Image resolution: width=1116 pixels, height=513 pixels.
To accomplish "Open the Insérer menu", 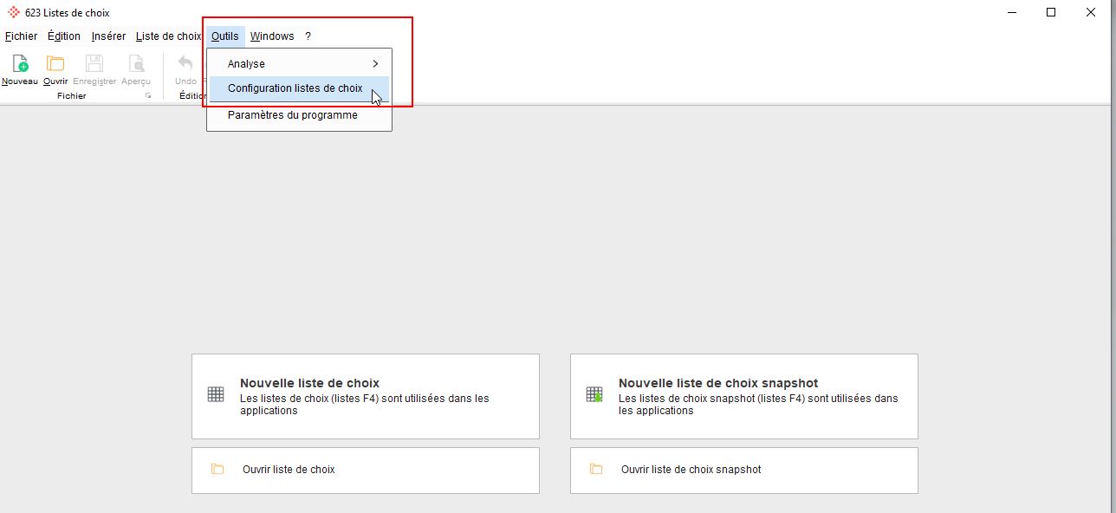I will (108, 36).
